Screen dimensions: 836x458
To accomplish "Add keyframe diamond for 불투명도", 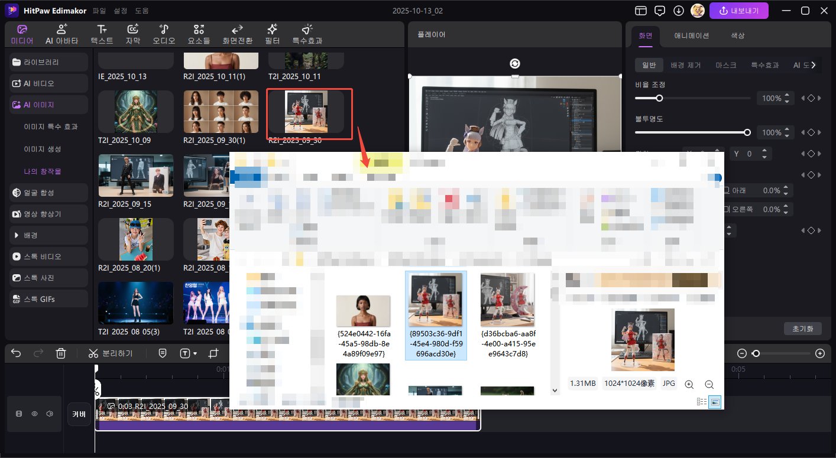I will tap(811, 132).
